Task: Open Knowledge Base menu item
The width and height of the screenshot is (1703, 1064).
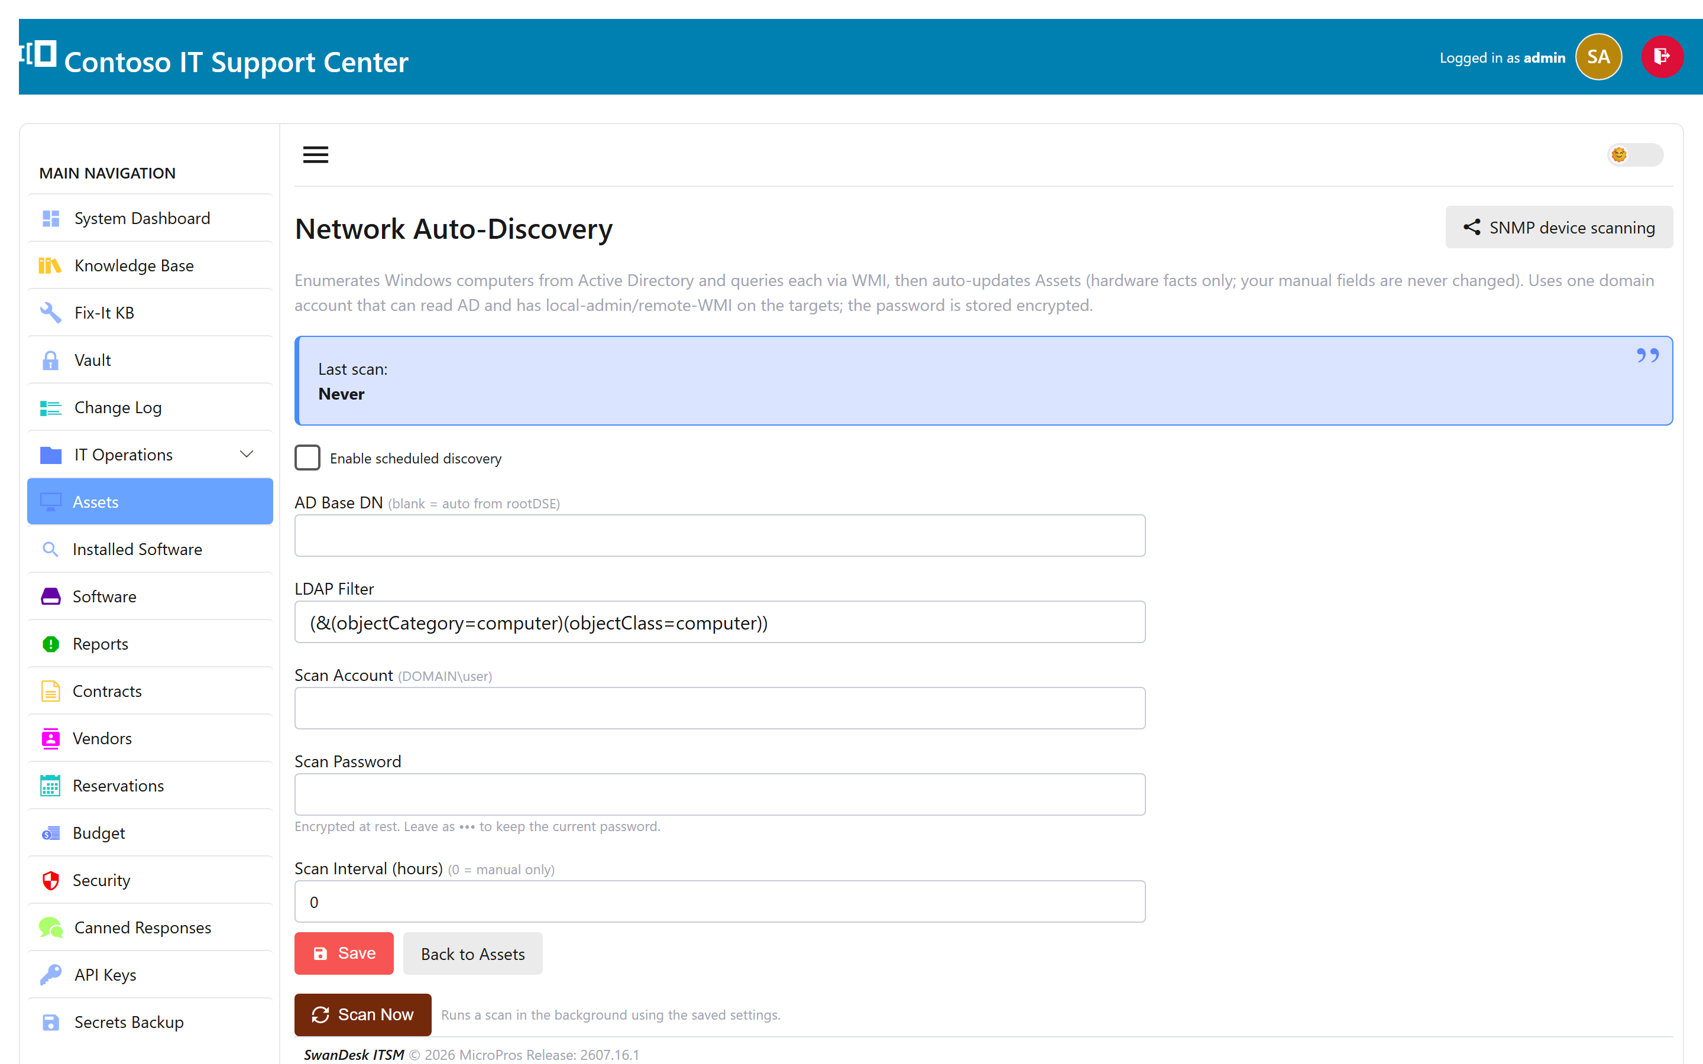Action: [150, 266]
